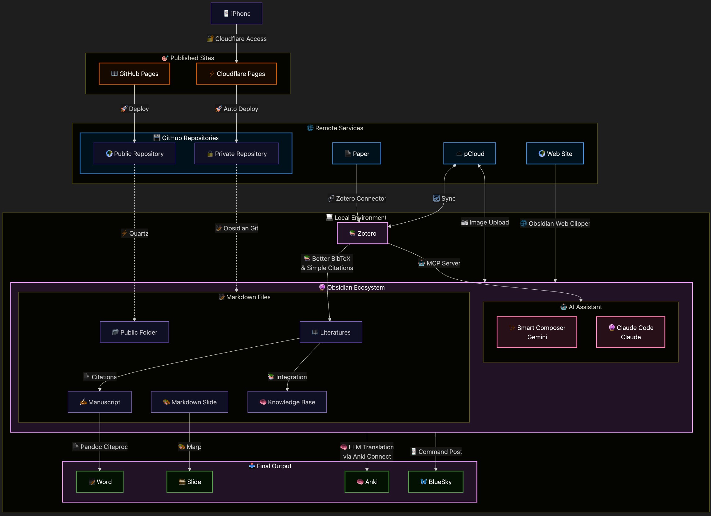
Task: Click the Markdown Slide node
Action: tap(190, 402)
